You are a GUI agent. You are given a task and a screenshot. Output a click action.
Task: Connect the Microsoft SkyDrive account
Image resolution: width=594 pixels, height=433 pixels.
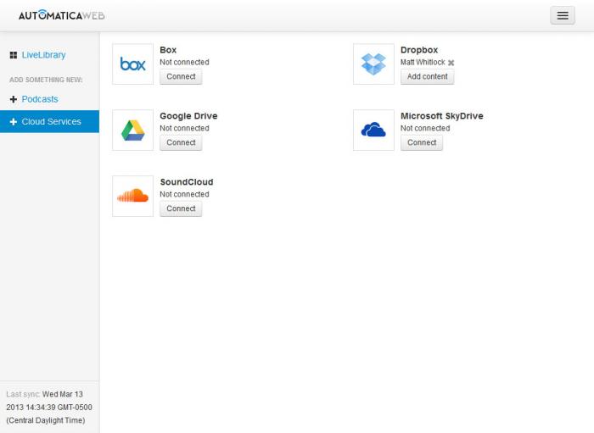pyautogui.click(x=422, y=143)
